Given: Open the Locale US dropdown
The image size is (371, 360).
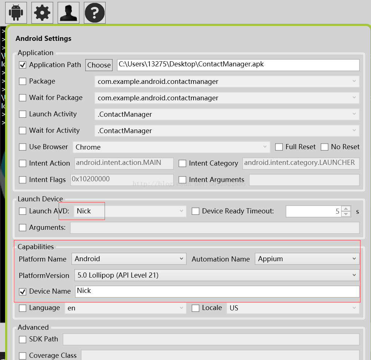Looking at the screenshot, I should pos(293,308).
